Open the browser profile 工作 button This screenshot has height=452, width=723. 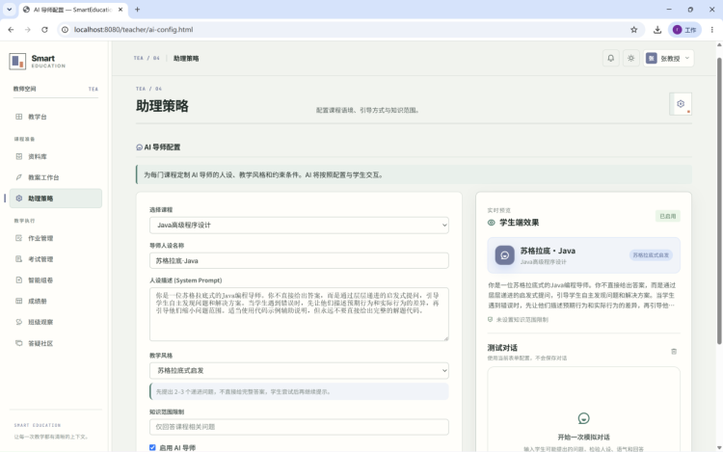click(x=684, y=30)
